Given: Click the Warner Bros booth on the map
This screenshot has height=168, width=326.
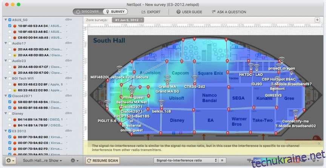Looking at the screenshot, I should tap(239, 122).
